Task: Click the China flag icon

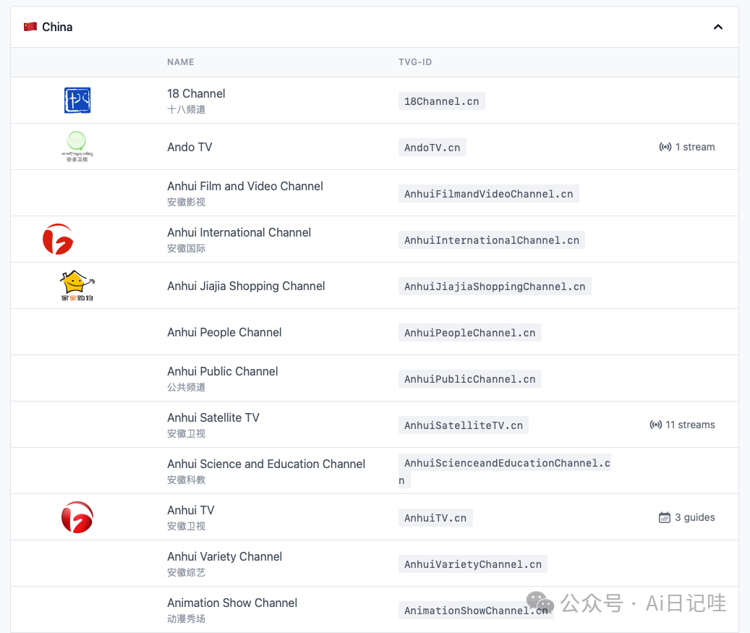Action: 30,27
